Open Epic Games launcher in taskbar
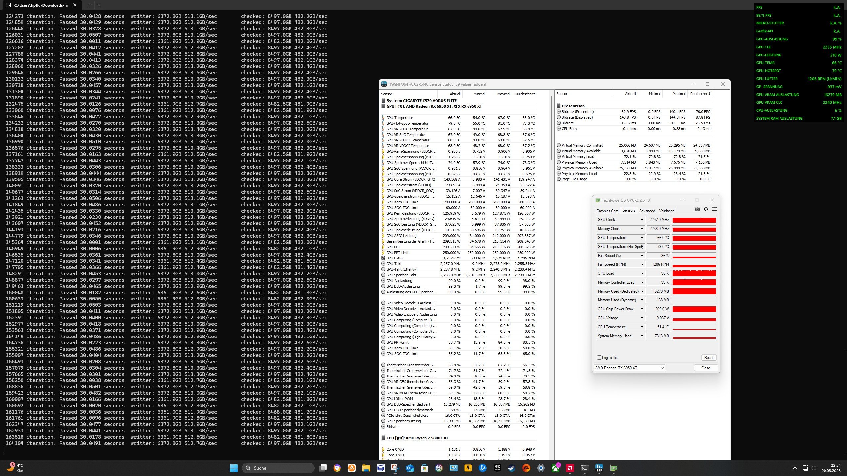This screenshot has height=476, width=847. [x=497, y=468]
